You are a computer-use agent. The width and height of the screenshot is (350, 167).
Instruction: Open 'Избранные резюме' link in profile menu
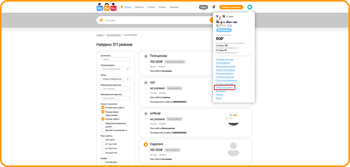(224, 87)
